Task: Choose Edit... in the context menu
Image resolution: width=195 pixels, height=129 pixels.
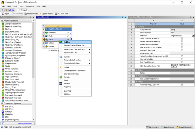Action: click(x=75, y=42)
